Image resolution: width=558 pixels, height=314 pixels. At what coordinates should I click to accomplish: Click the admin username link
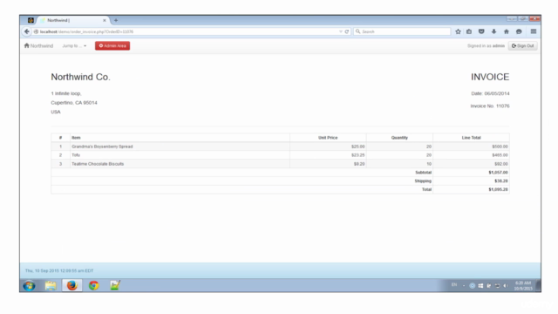[x=499, y=46]
